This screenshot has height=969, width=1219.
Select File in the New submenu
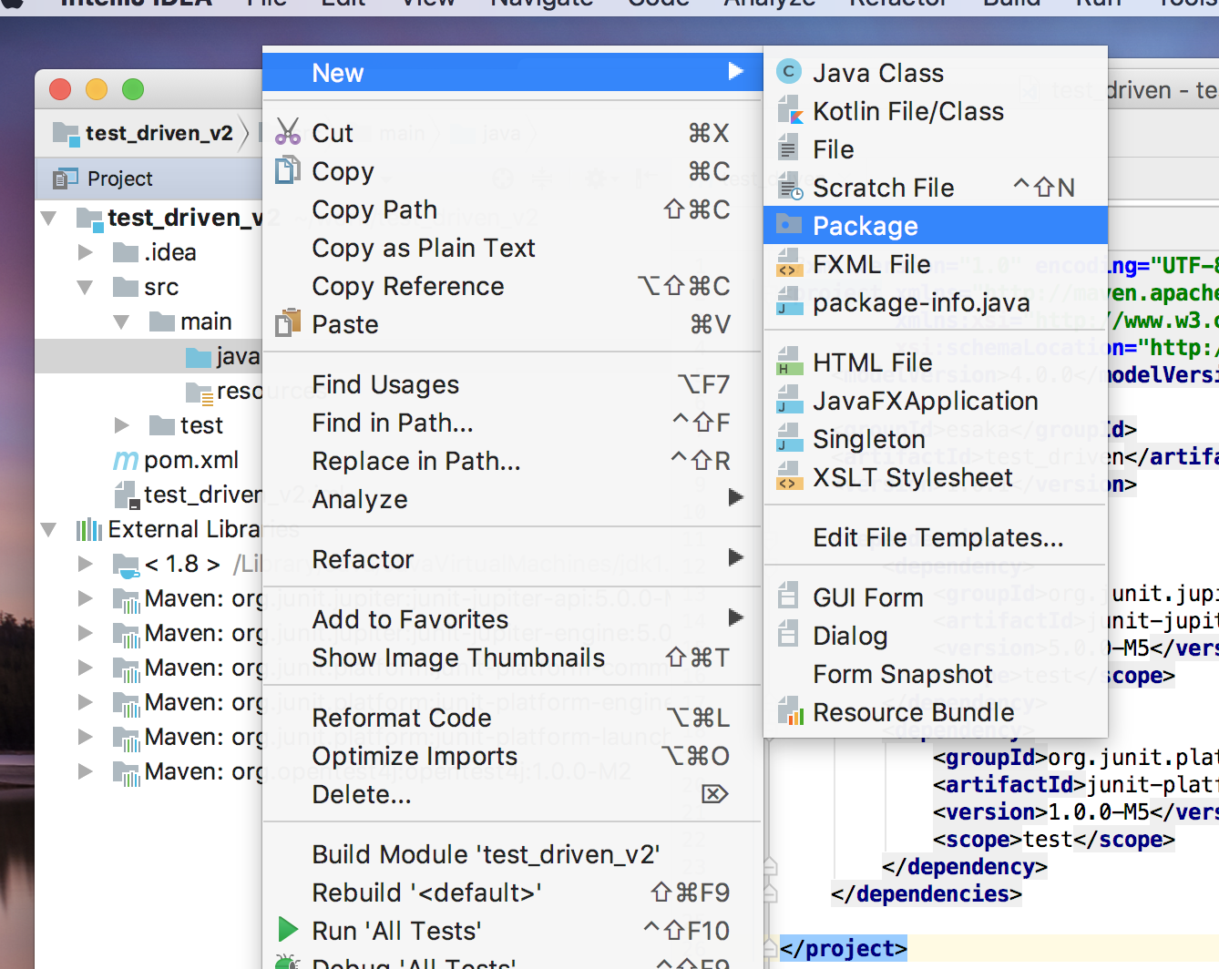click(x=936, y=149)
